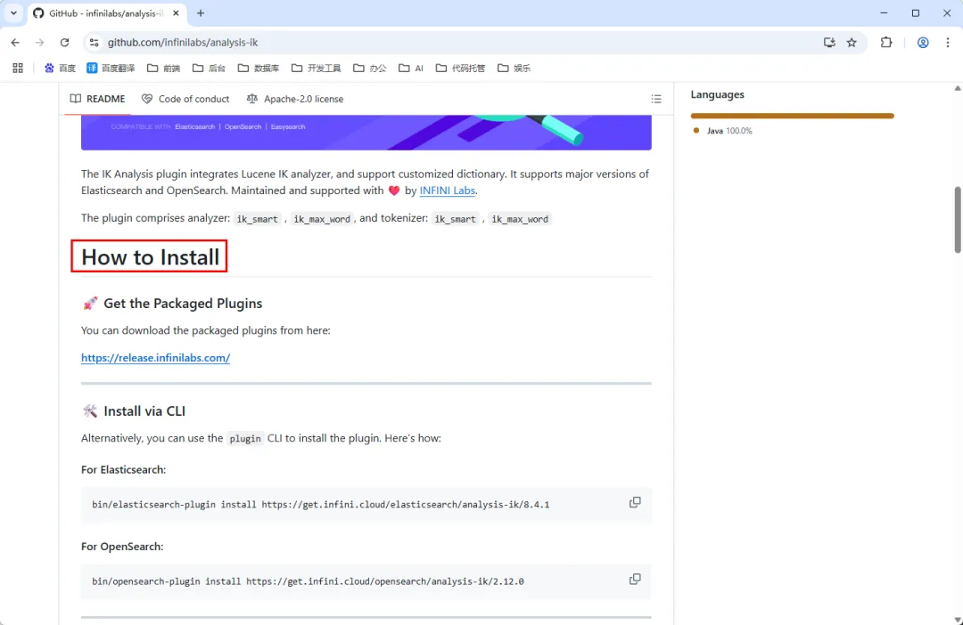Switch to Apache-2.0 license tab
The height and width of the screenshot is (625, 963).
[x=295, y=99]
